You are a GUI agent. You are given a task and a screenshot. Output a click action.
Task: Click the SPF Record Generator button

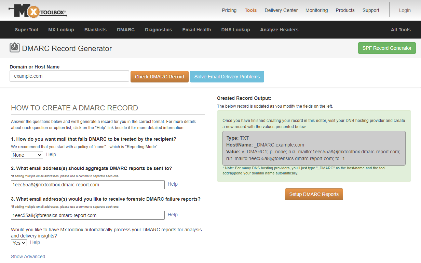pos(387,48)
